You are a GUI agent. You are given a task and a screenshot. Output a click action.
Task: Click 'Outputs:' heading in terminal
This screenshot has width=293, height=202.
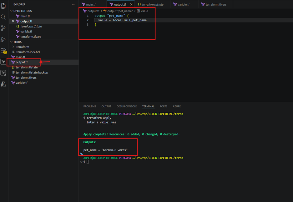[90, 142]
